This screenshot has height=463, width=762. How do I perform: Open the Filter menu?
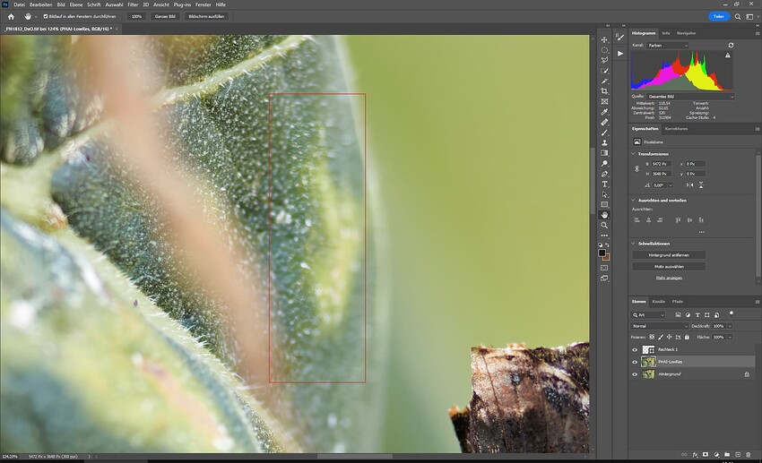133,4
